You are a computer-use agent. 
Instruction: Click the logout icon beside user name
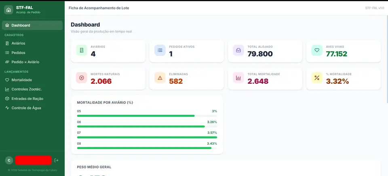pyautogui.click(x=57, y=160)
